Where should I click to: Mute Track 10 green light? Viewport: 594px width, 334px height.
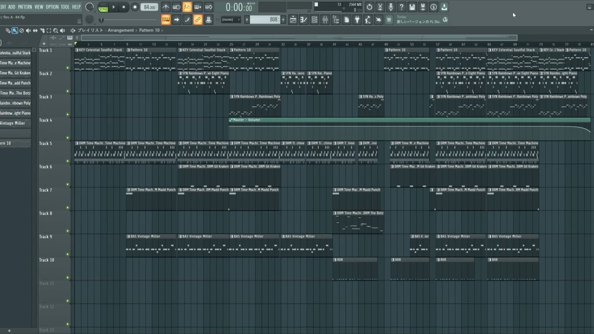[x=68, y=277]
